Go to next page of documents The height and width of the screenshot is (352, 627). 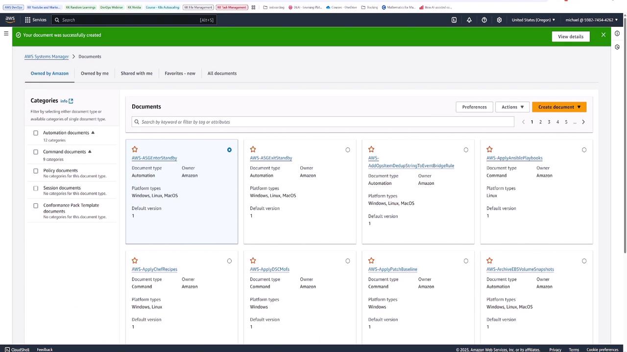tap(583, 122)
